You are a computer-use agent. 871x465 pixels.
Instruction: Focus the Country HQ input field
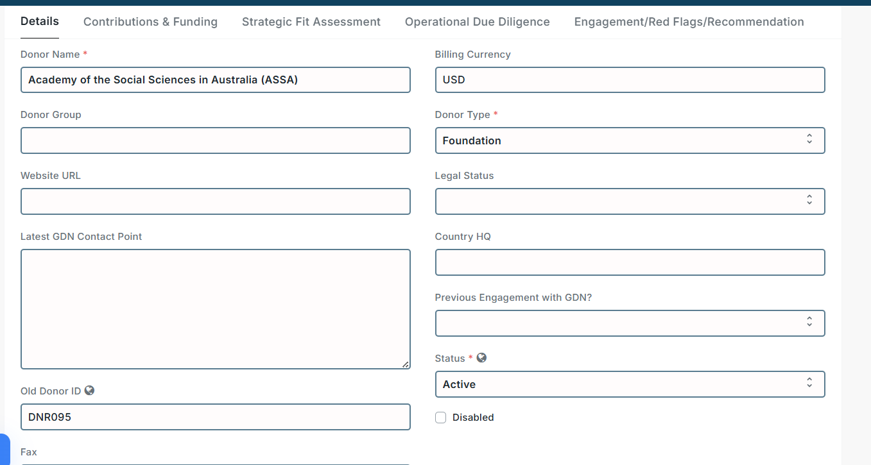[x=629, y=262]
